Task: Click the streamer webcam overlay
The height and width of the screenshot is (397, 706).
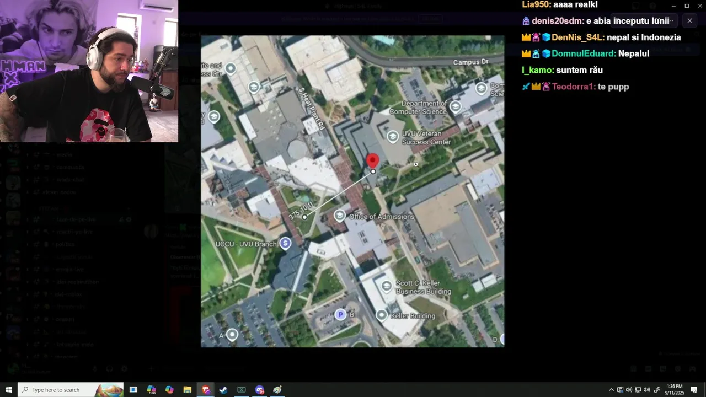Action: point(89,71)
